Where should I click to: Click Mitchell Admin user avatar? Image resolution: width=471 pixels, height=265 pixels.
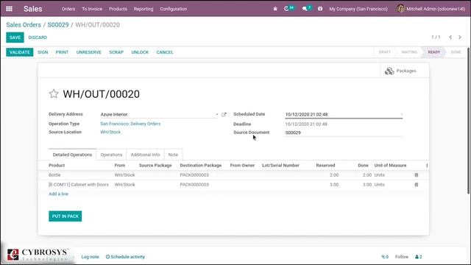click(400, 9)
